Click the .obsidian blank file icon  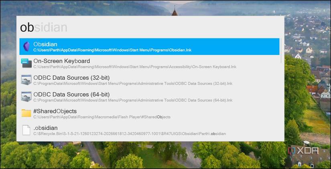[26, 130]
